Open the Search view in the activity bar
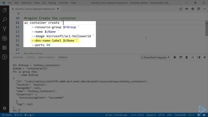This screenshot has width=208, height=117. (5, 19)
